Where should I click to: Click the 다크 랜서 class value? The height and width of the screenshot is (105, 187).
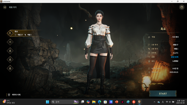pyautogui.click(x=175, y=37)
